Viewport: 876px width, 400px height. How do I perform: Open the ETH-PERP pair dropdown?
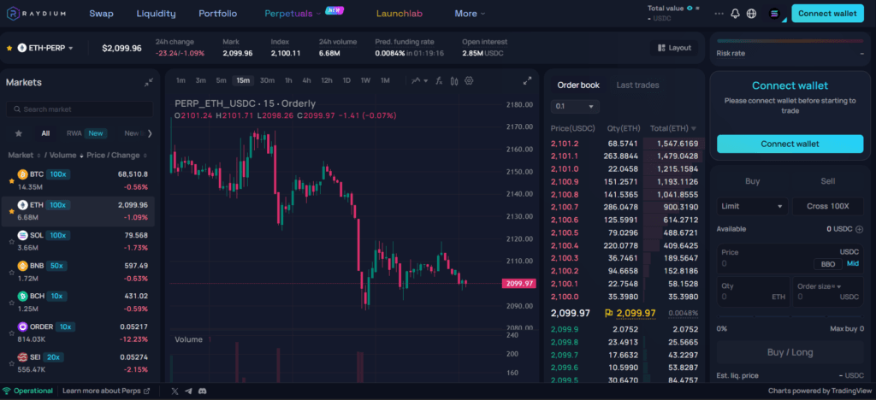(x=71, y=49)
